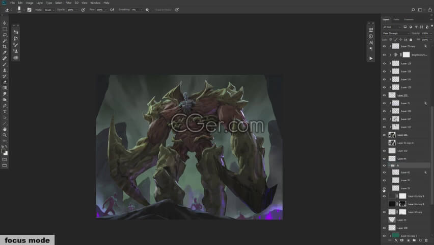Open the File menu
Screen dimensions: 434x245
click(12, 3)
